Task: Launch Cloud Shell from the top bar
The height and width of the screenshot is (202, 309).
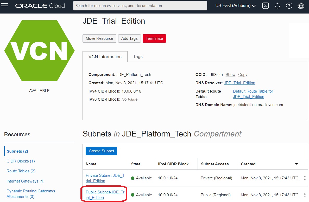Action: click(x=266, y=5)
